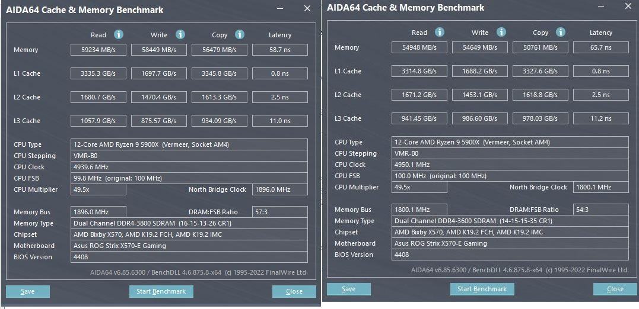639x309 pixels.
Task: Click the Write info icon in left window
Action: click(x=180, y=35)
